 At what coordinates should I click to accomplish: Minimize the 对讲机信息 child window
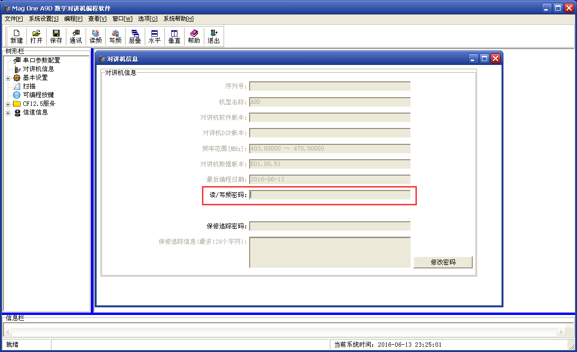coord(474,59)
